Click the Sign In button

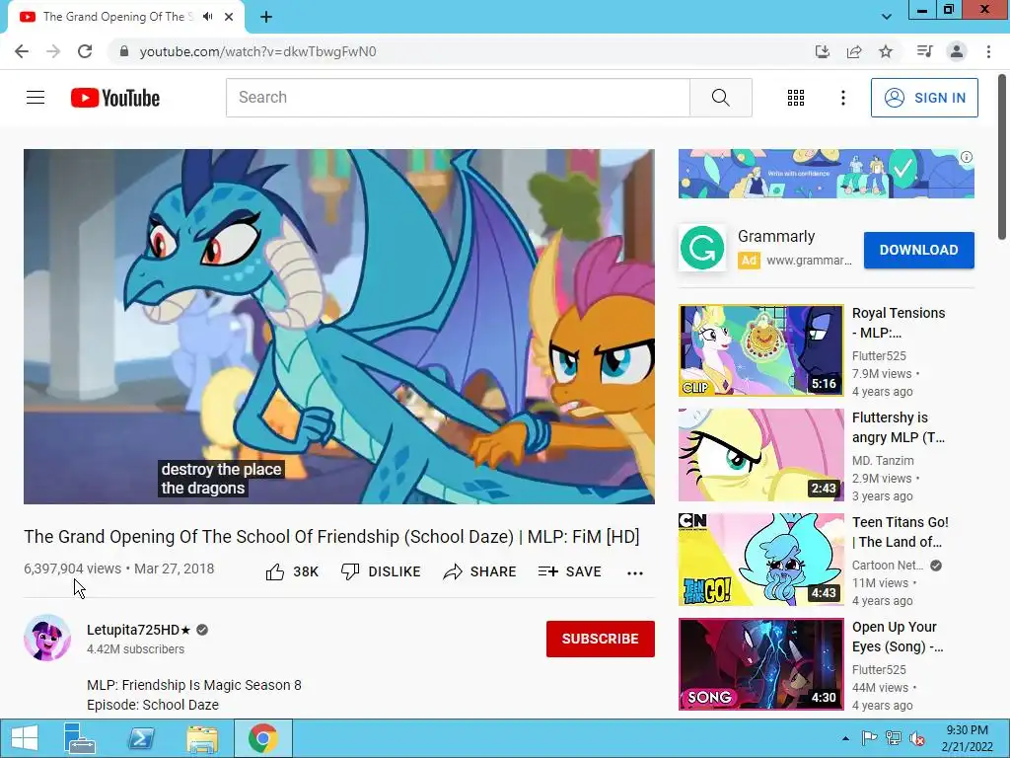[x=924, y=98]
